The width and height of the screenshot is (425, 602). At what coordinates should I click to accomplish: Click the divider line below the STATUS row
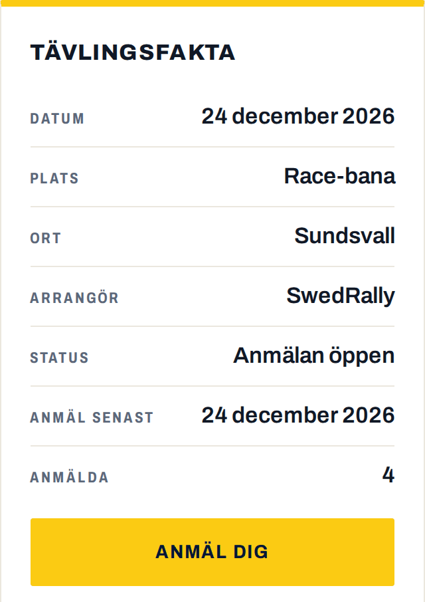coord(212,386)
